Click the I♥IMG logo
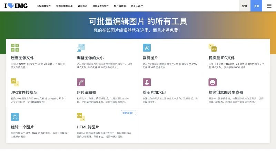 pos(16,6)
